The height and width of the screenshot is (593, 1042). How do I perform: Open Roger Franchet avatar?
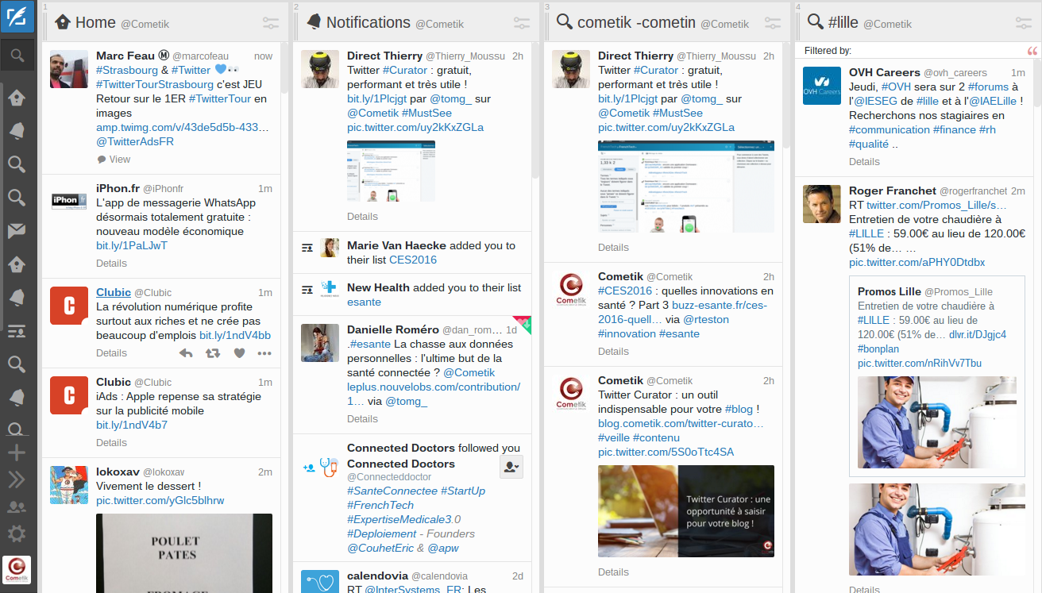pyautogui.click(x=822, y=204)
